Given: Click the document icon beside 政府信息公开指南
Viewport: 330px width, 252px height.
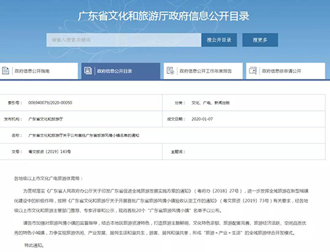Looking at the screenshot, I should [x=5, y=71].
